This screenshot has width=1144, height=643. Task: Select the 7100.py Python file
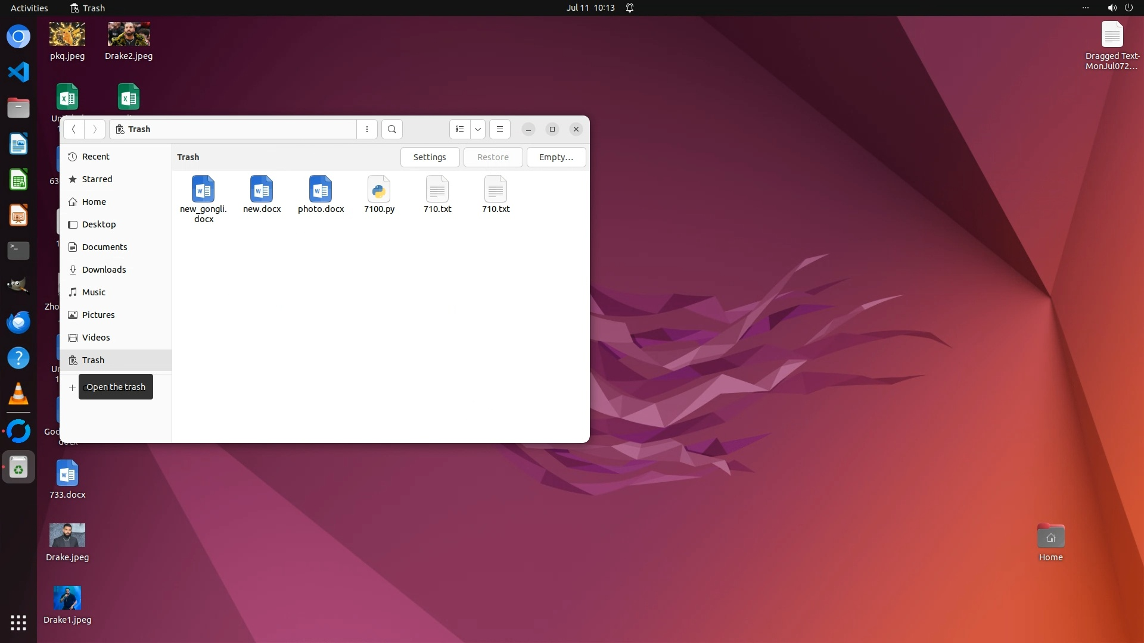click(x=379, y=191)
